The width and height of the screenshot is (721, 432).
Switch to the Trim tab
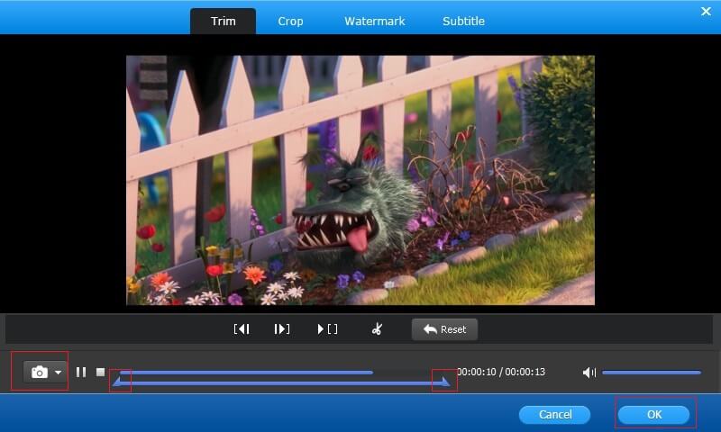[x=223, y=21]
